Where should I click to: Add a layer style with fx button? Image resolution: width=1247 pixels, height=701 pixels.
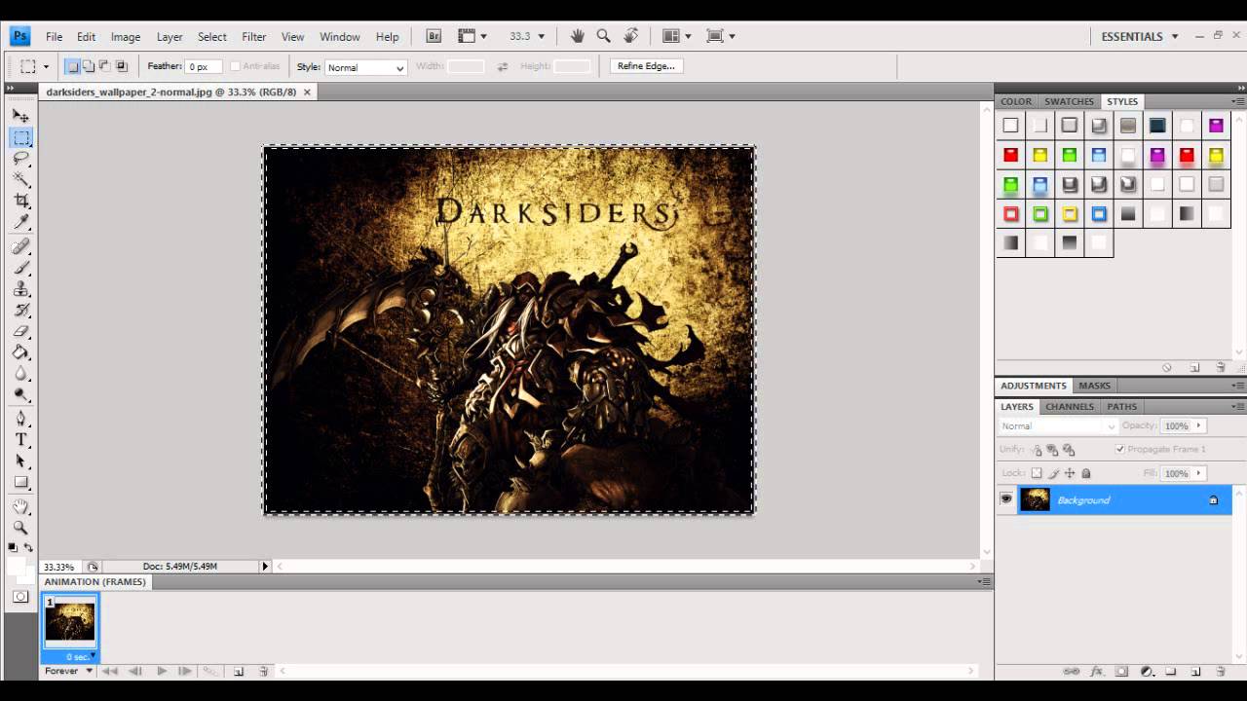(x=1097, y=671)
